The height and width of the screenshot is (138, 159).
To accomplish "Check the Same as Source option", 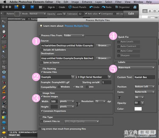I will point(42,63).
